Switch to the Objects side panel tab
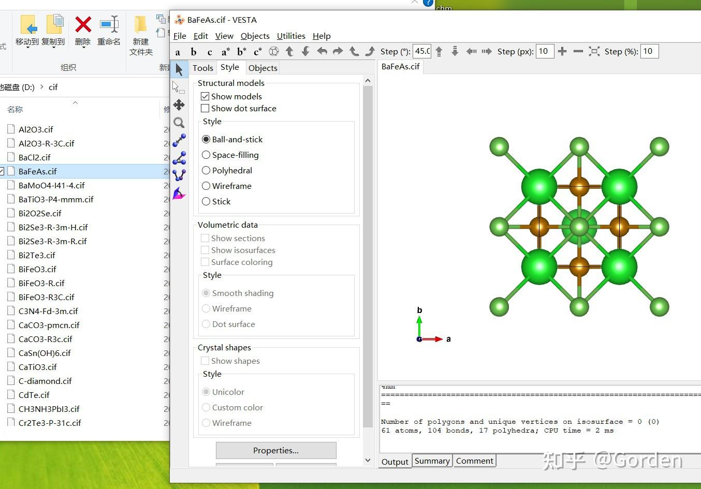Screen dimensions: 701x489 pos(262,68)
